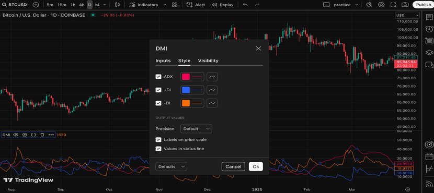Click the practice layout name
434x193 pixels.
(342, 5)
